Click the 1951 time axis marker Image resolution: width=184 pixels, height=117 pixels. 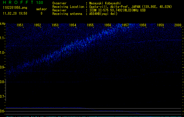pyautogui.click(x=20, y=25)
